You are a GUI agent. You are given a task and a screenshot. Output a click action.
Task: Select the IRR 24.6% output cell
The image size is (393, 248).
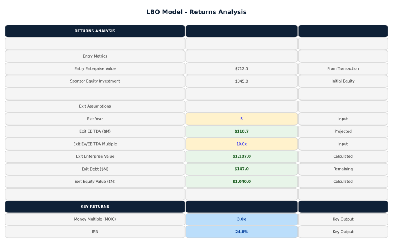[x=241, y=232]
